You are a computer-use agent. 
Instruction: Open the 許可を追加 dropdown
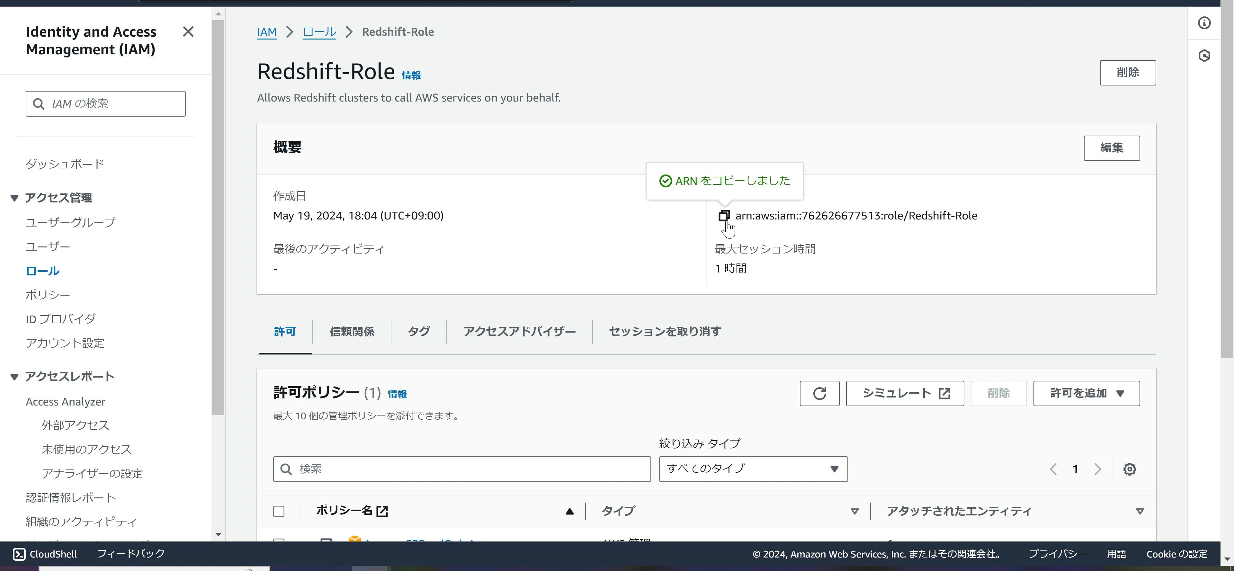click(x=1086, y=393)
